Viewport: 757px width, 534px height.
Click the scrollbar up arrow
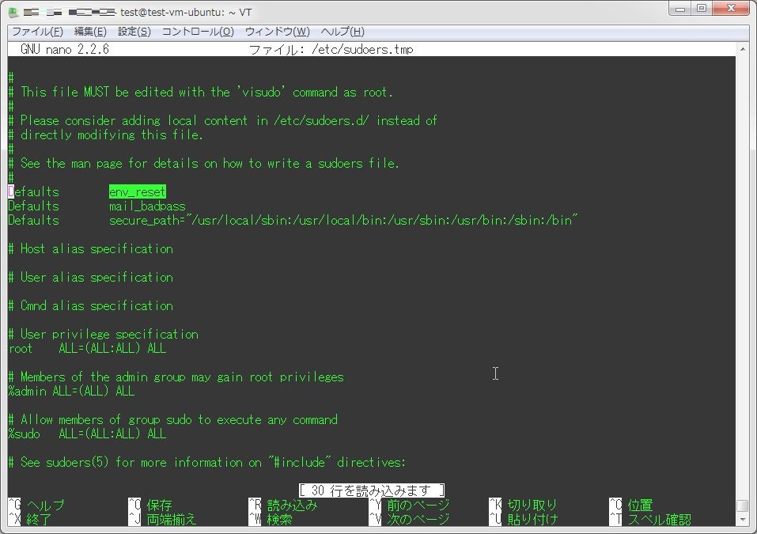point(743,49)
